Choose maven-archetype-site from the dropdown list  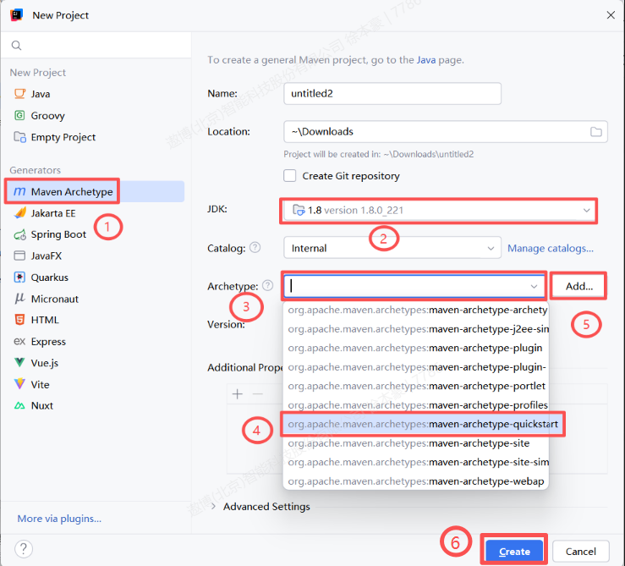pyautogui.click(x=414, y=443)
